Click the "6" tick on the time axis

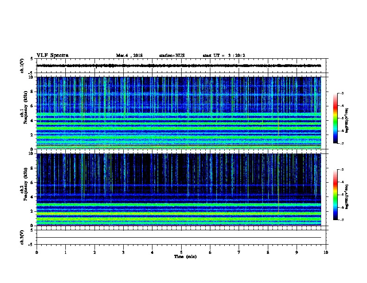[210, 252]
